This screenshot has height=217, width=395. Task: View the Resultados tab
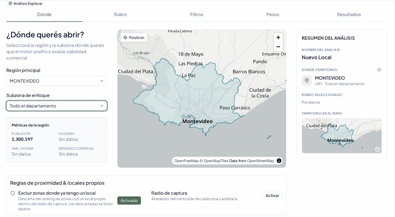(x=349, y=15)
